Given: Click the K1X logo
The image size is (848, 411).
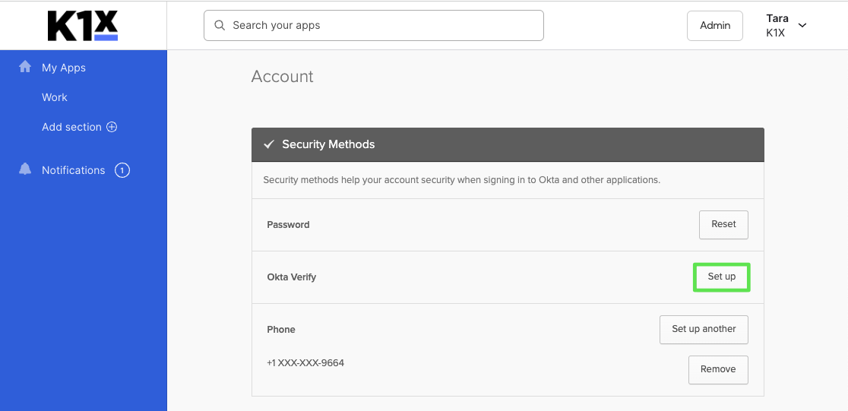Looking at the screenshot, I should 82,25.
